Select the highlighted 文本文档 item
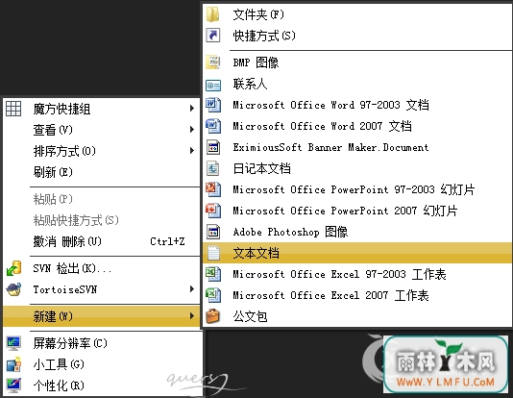 coord(357,253)
